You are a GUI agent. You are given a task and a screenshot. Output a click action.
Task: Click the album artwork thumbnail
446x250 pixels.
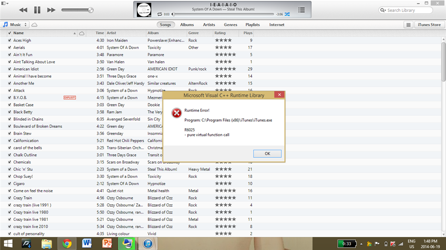point(144,10)
